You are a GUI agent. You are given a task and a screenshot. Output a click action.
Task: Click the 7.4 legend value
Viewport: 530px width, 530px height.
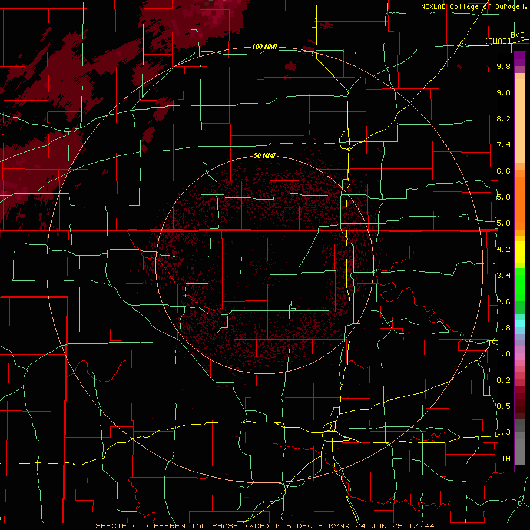[503, 145]
